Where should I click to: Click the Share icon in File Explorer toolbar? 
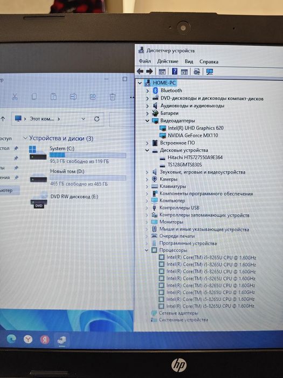tap(93, 97)
